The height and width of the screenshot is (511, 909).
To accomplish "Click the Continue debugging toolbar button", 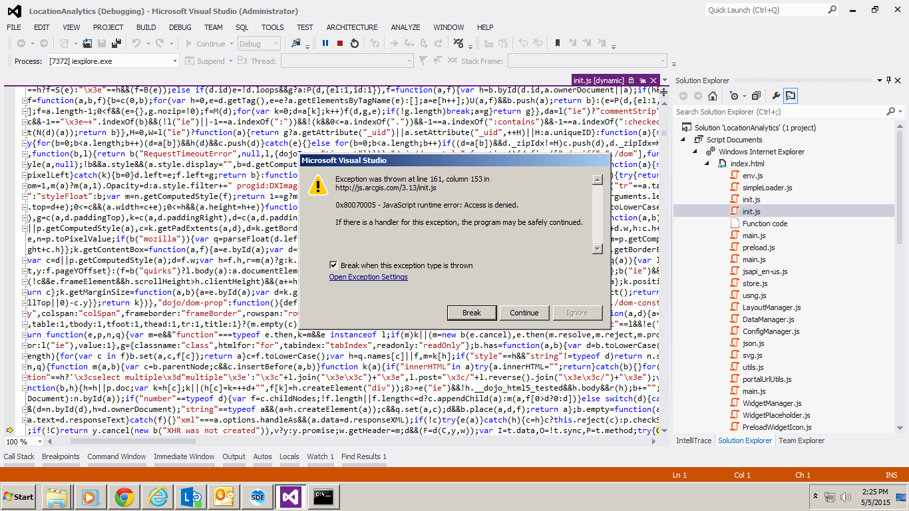I will tap(205, 44).
